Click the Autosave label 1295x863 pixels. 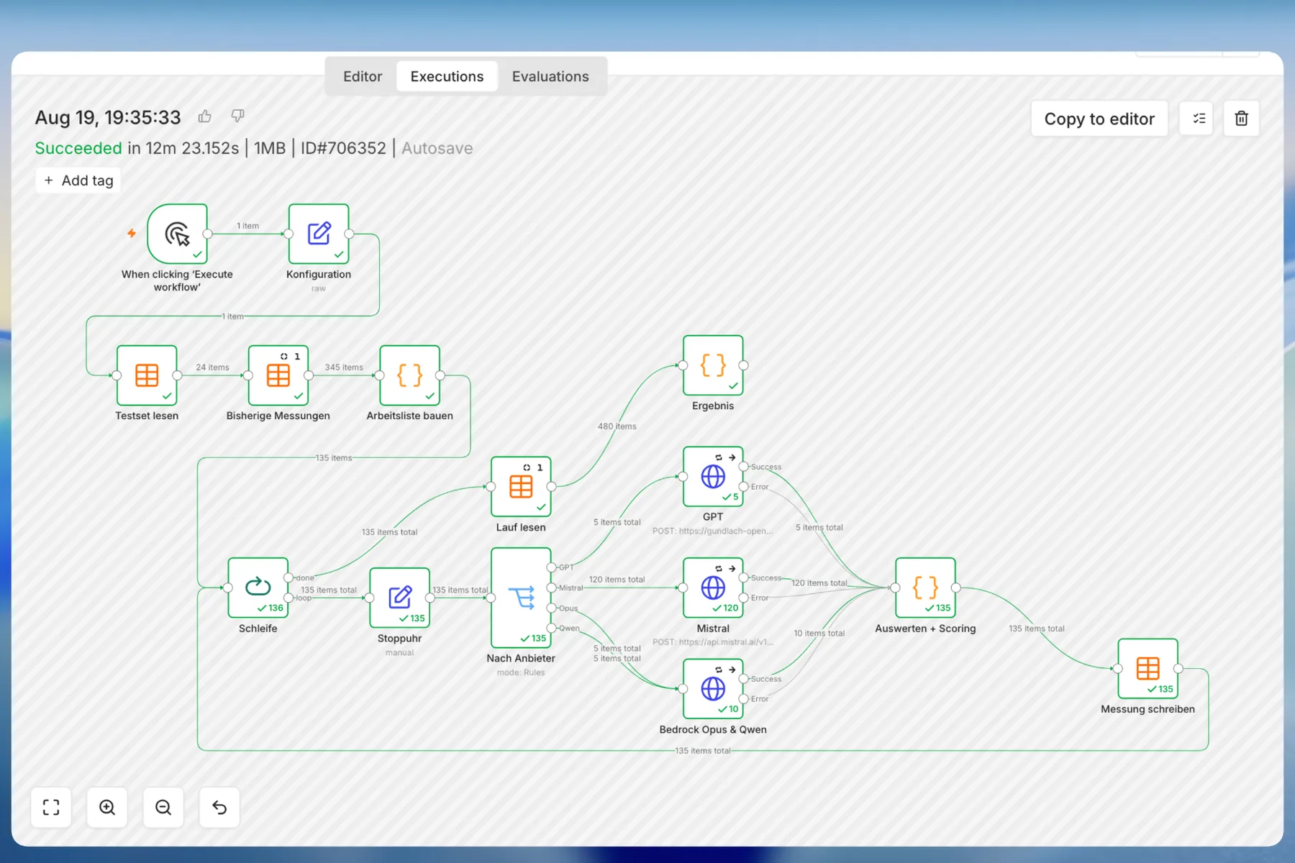tap(437, 148)
